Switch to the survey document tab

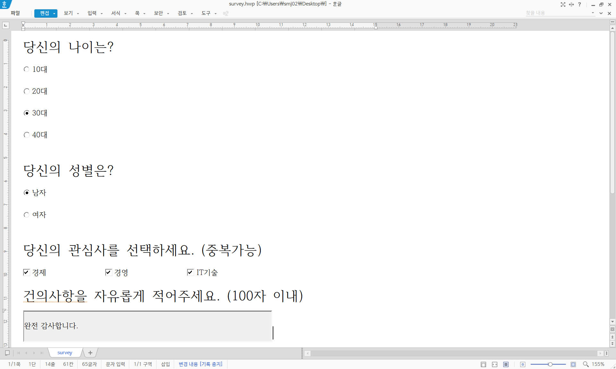tap(65, 353)
